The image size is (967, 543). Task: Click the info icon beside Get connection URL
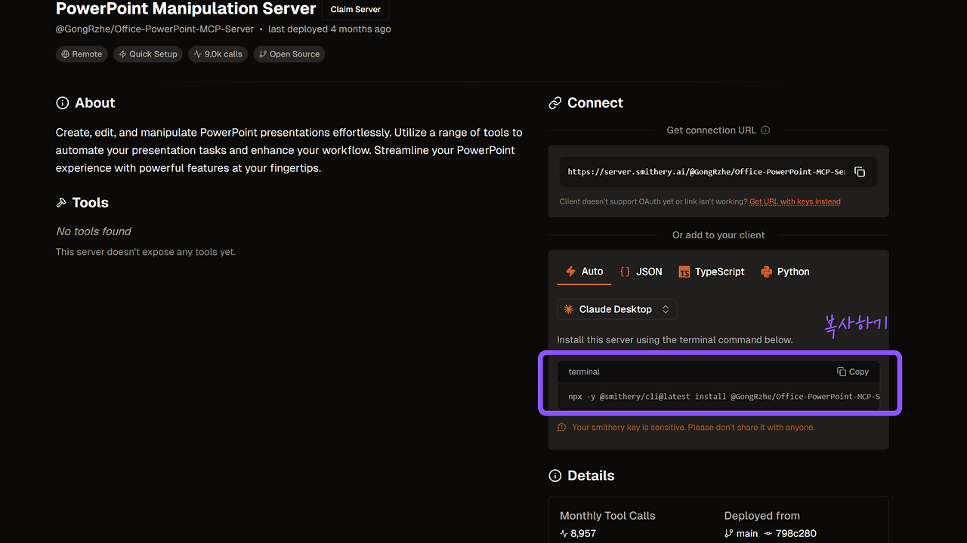pyautogui.click(x=765, y=130)
